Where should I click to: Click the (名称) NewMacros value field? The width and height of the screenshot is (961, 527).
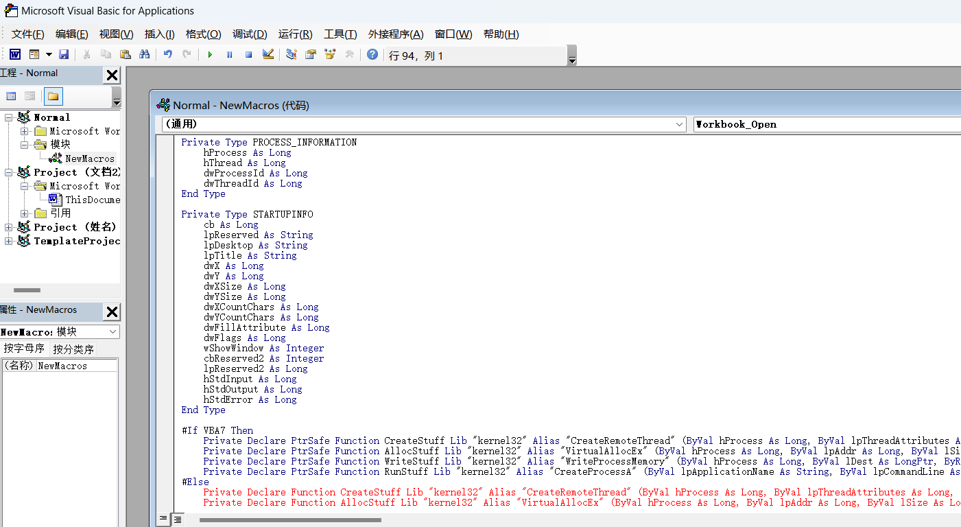tap(77, 366)
